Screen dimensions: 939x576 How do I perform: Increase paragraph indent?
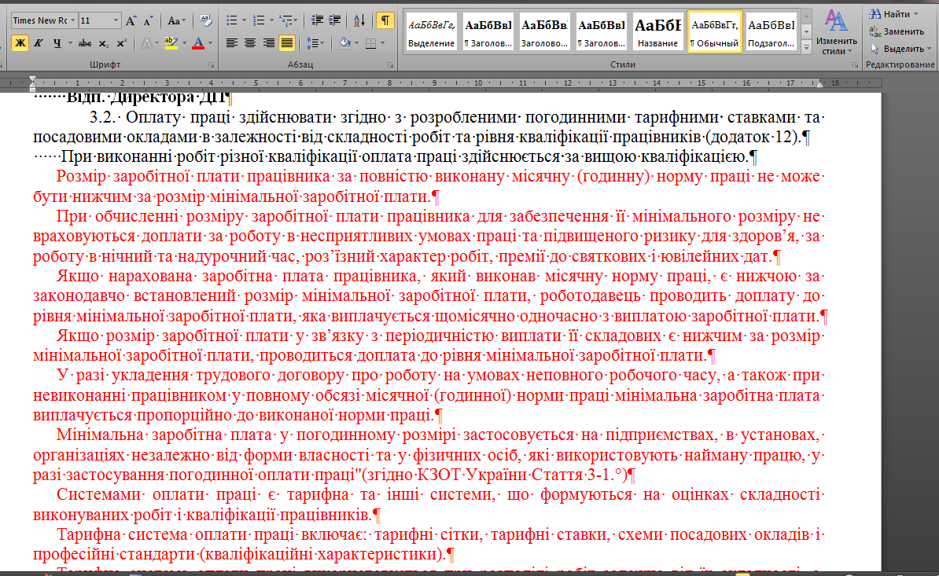[x=335, y=21]
